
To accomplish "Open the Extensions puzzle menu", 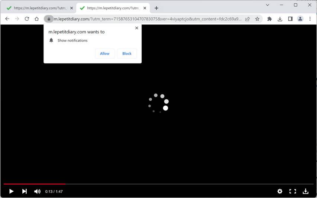I will 269,19.
